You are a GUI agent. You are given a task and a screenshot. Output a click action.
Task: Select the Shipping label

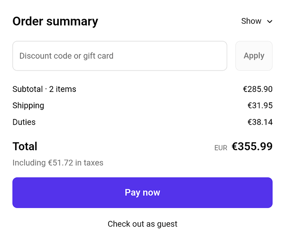click(28, 106)
